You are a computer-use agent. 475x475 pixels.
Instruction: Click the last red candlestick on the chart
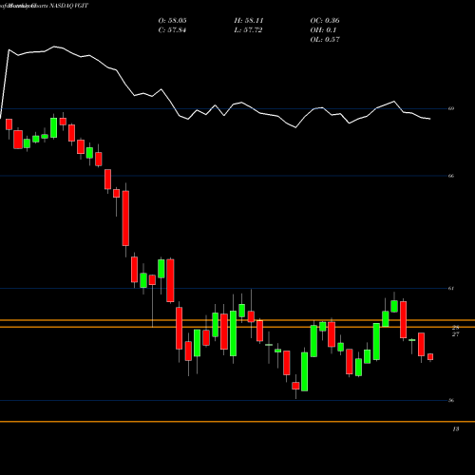pyautogui.click(x=430, y=357)
